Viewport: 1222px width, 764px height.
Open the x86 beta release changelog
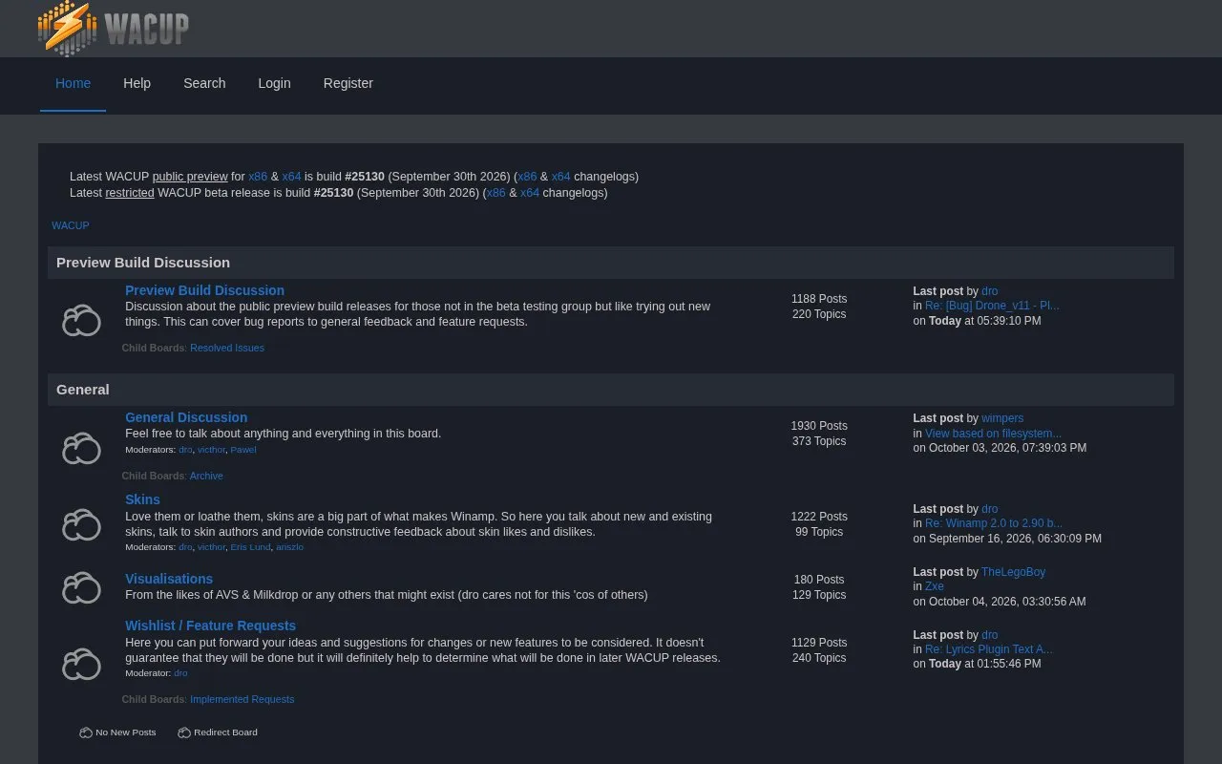(x=496, y=193)
